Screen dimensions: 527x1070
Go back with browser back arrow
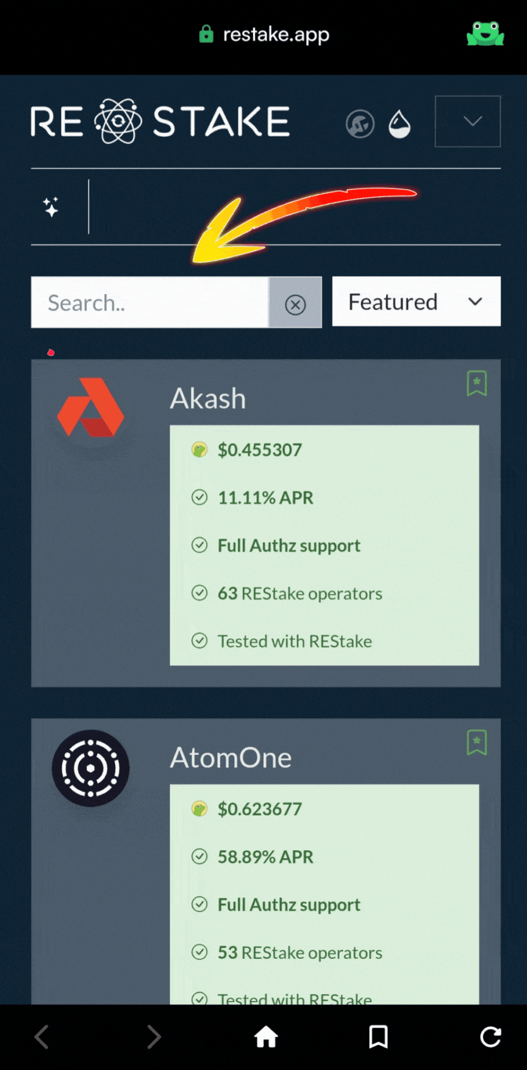(41, 1036)
